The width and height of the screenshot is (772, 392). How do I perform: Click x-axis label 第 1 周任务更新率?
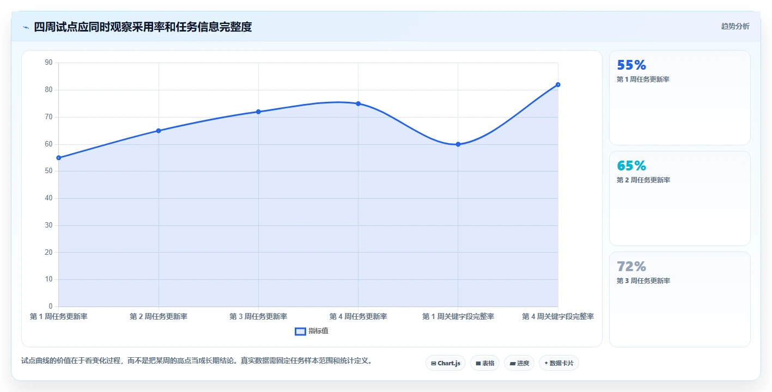click(59, 316)
